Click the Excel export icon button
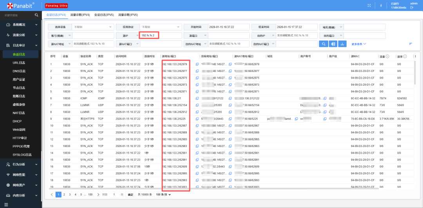The width and height of the screenshot is (423, 208). [x=333, y=44]
